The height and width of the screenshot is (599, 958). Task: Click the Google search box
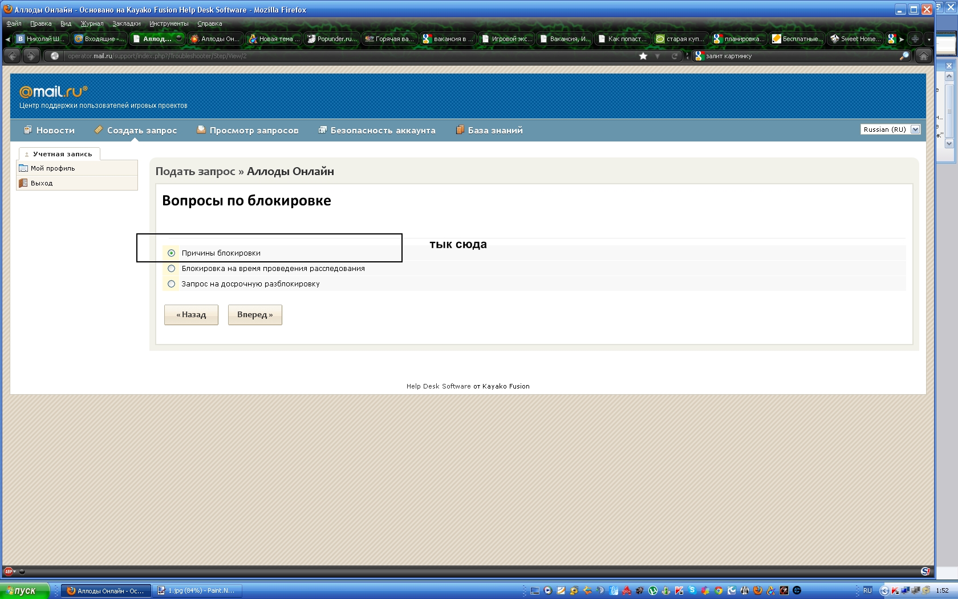pos(801,56)
